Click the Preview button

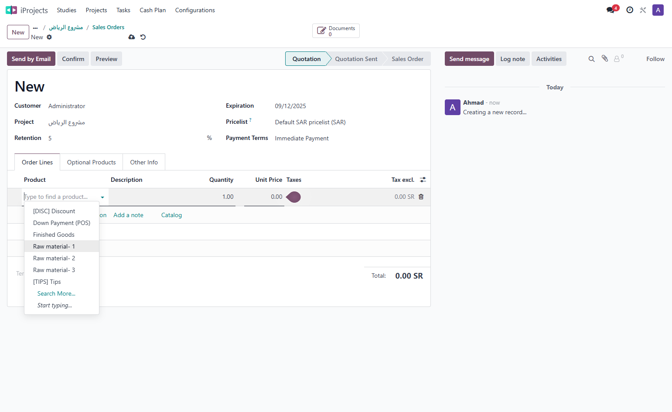point(106,59)
